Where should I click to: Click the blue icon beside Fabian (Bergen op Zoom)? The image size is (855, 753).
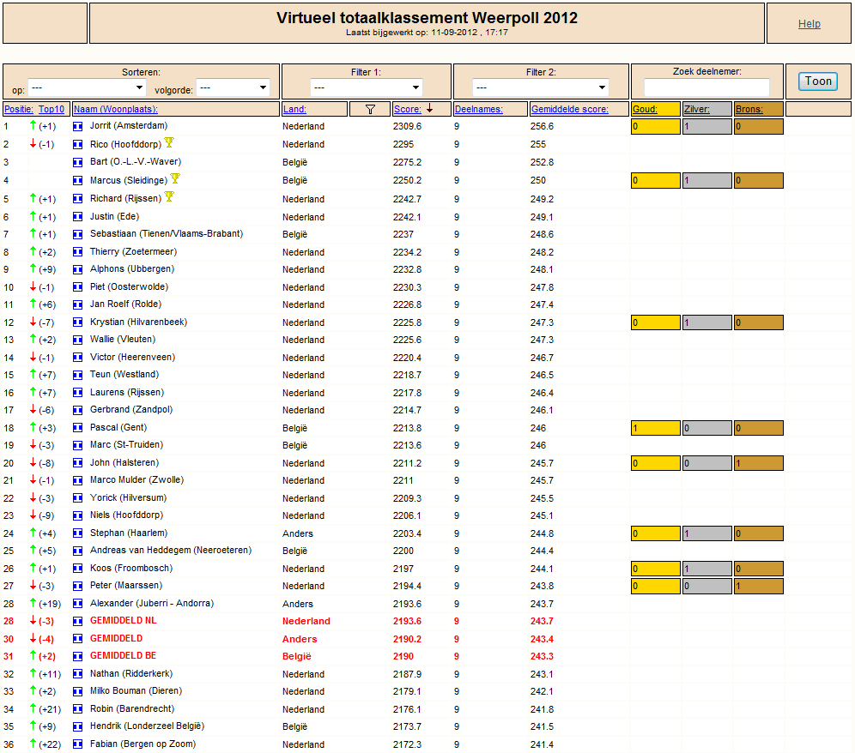pyautogui.click(x=78, y=744)
